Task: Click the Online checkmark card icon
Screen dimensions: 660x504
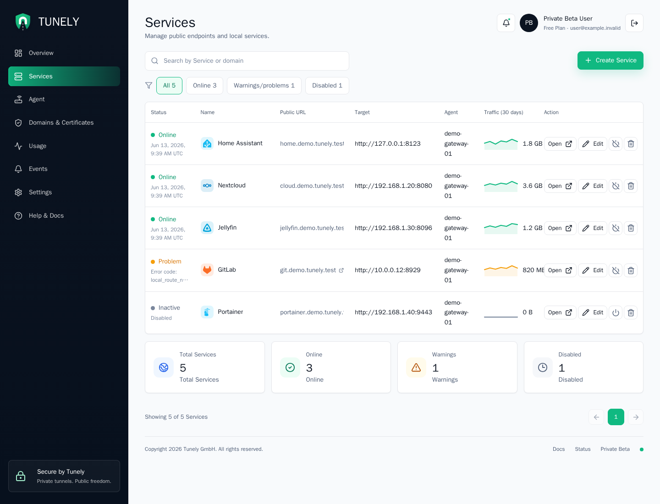Action: tap(290, 367)
